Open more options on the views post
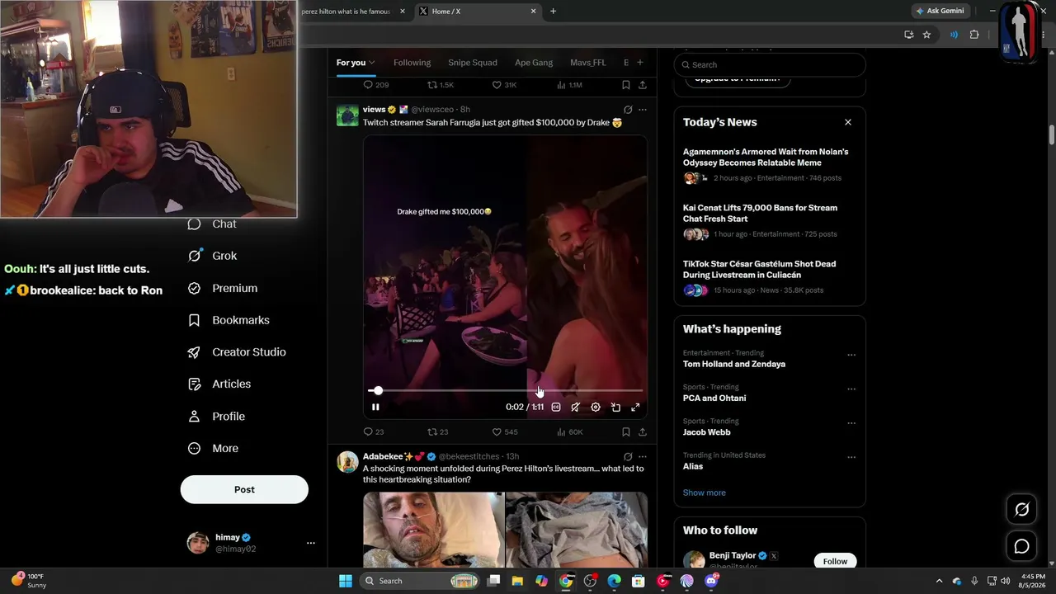 coord(643,110)
